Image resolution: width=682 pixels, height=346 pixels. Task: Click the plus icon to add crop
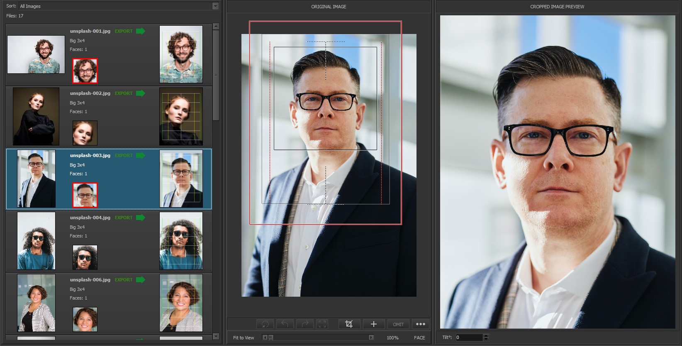coord(373,324)
